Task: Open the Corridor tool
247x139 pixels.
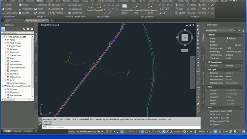Action: [39, 13]
